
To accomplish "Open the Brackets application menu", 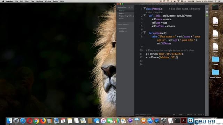I will pos(10,1).
